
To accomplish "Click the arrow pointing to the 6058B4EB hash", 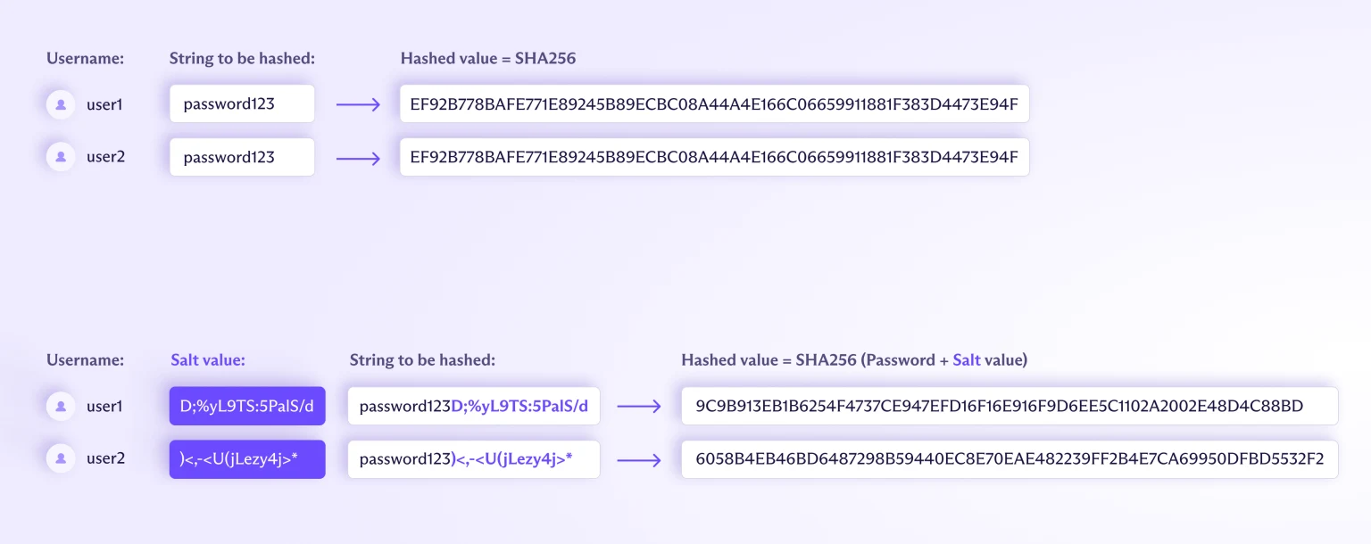I will [x=639, y=459].
